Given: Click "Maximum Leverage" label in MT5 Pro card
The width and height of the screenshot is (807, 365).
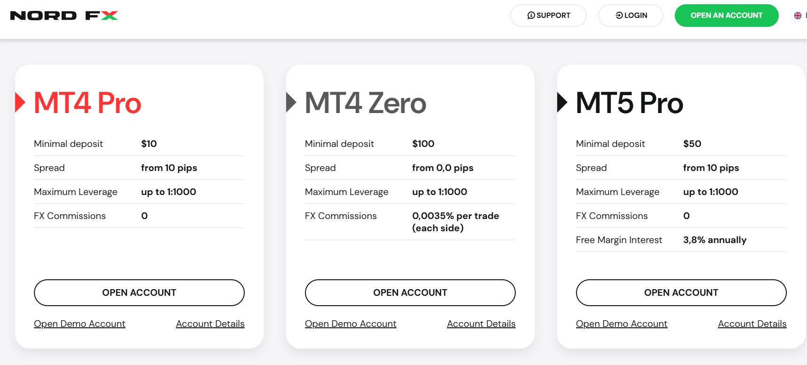Looking at the screenshot, I should coord(618,192).
